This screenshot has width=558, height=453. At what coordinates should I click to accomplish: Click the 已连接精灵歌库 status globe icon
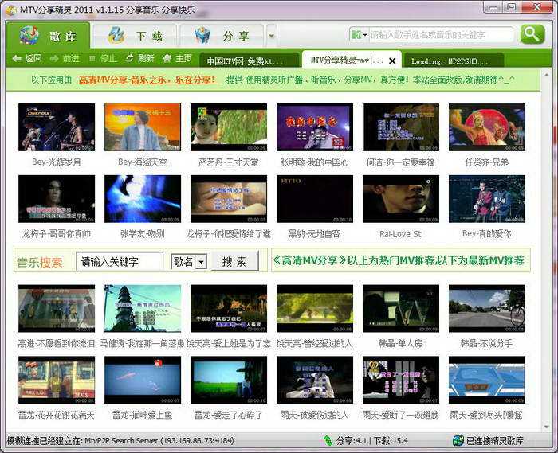click(x=458, y=441)
